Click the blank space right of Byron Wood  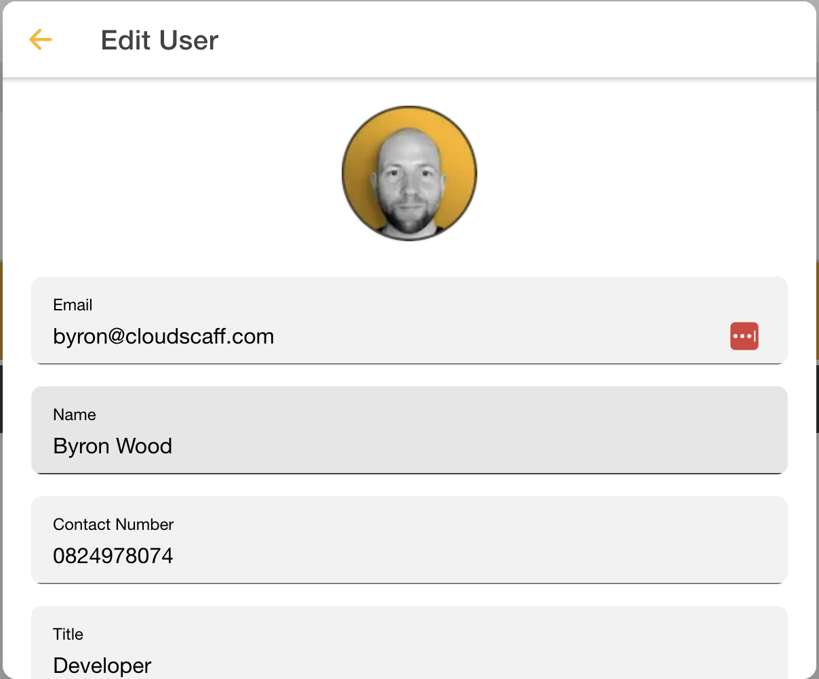[475, 447]
